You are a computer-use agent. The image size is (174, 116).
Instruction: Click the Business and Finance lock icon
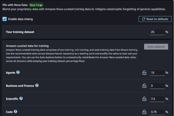[x=144, y=86]
